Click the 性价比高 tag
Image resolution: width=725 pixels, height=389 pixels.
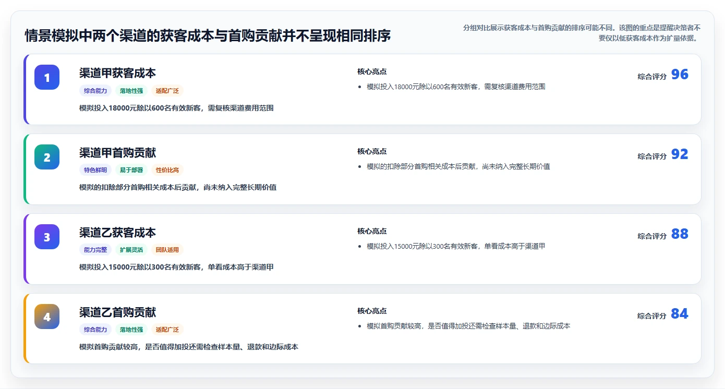tap(167, 170)
